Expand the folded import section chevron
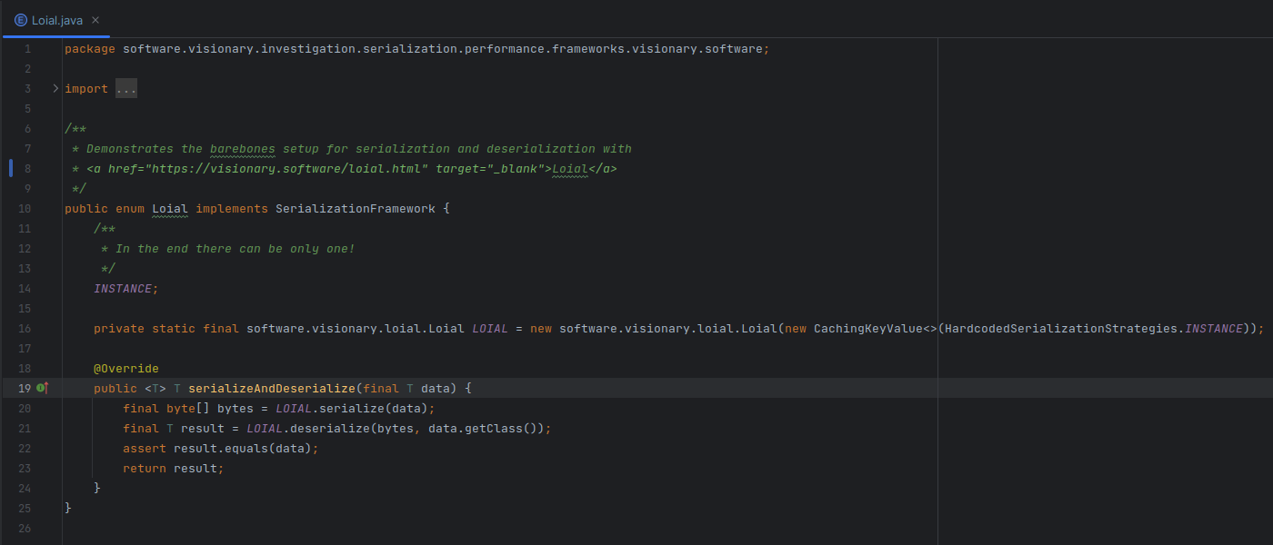 point(55,88)
